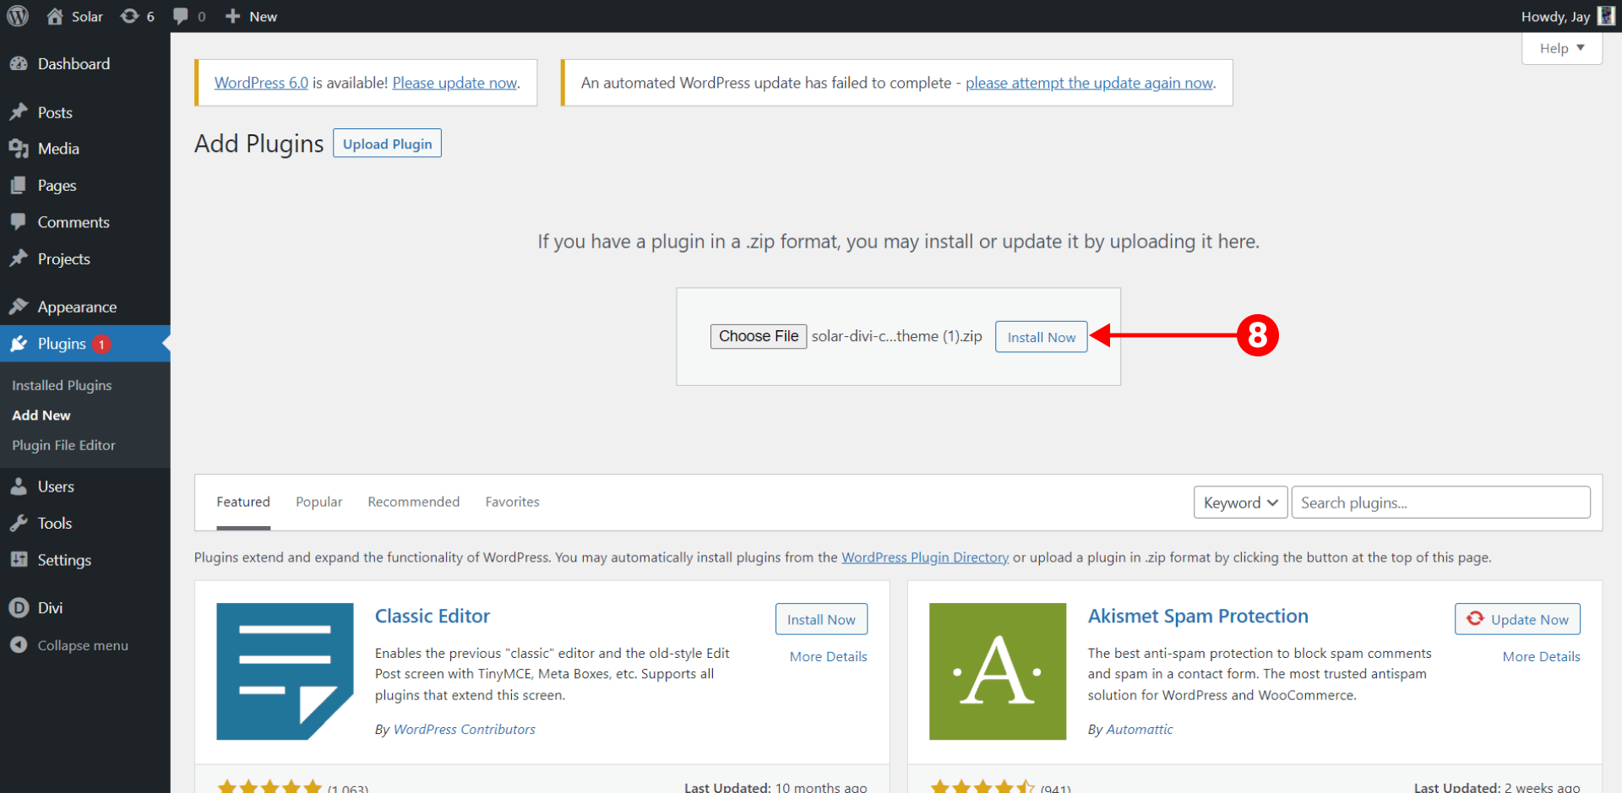Open More Details for Akismet Spam Protection
The width and height of the screenshot is (1622, 793).
pos(1541,656)
